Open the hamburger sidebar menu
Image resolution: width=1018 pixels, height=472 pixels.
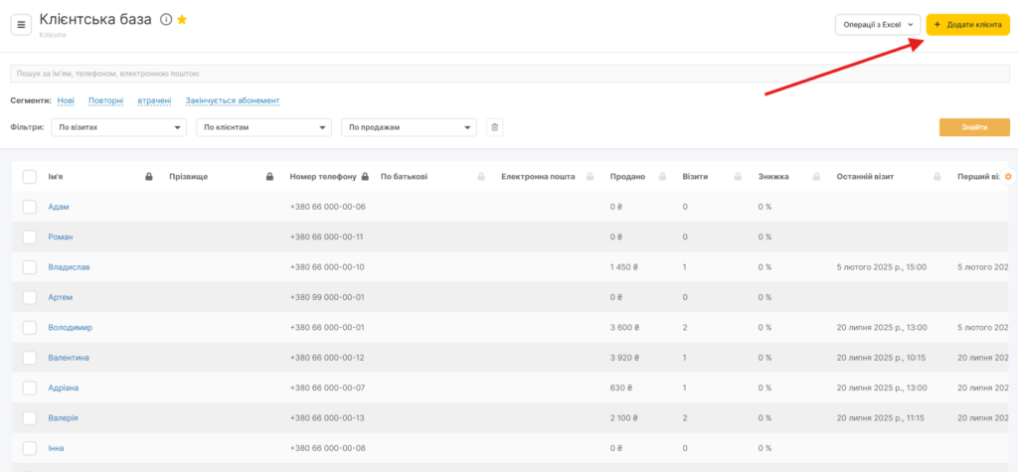[21, 25]
